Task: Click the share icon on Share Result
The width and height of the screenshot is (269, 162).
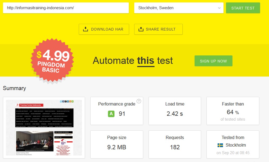Action: click(x=141, y=29)
